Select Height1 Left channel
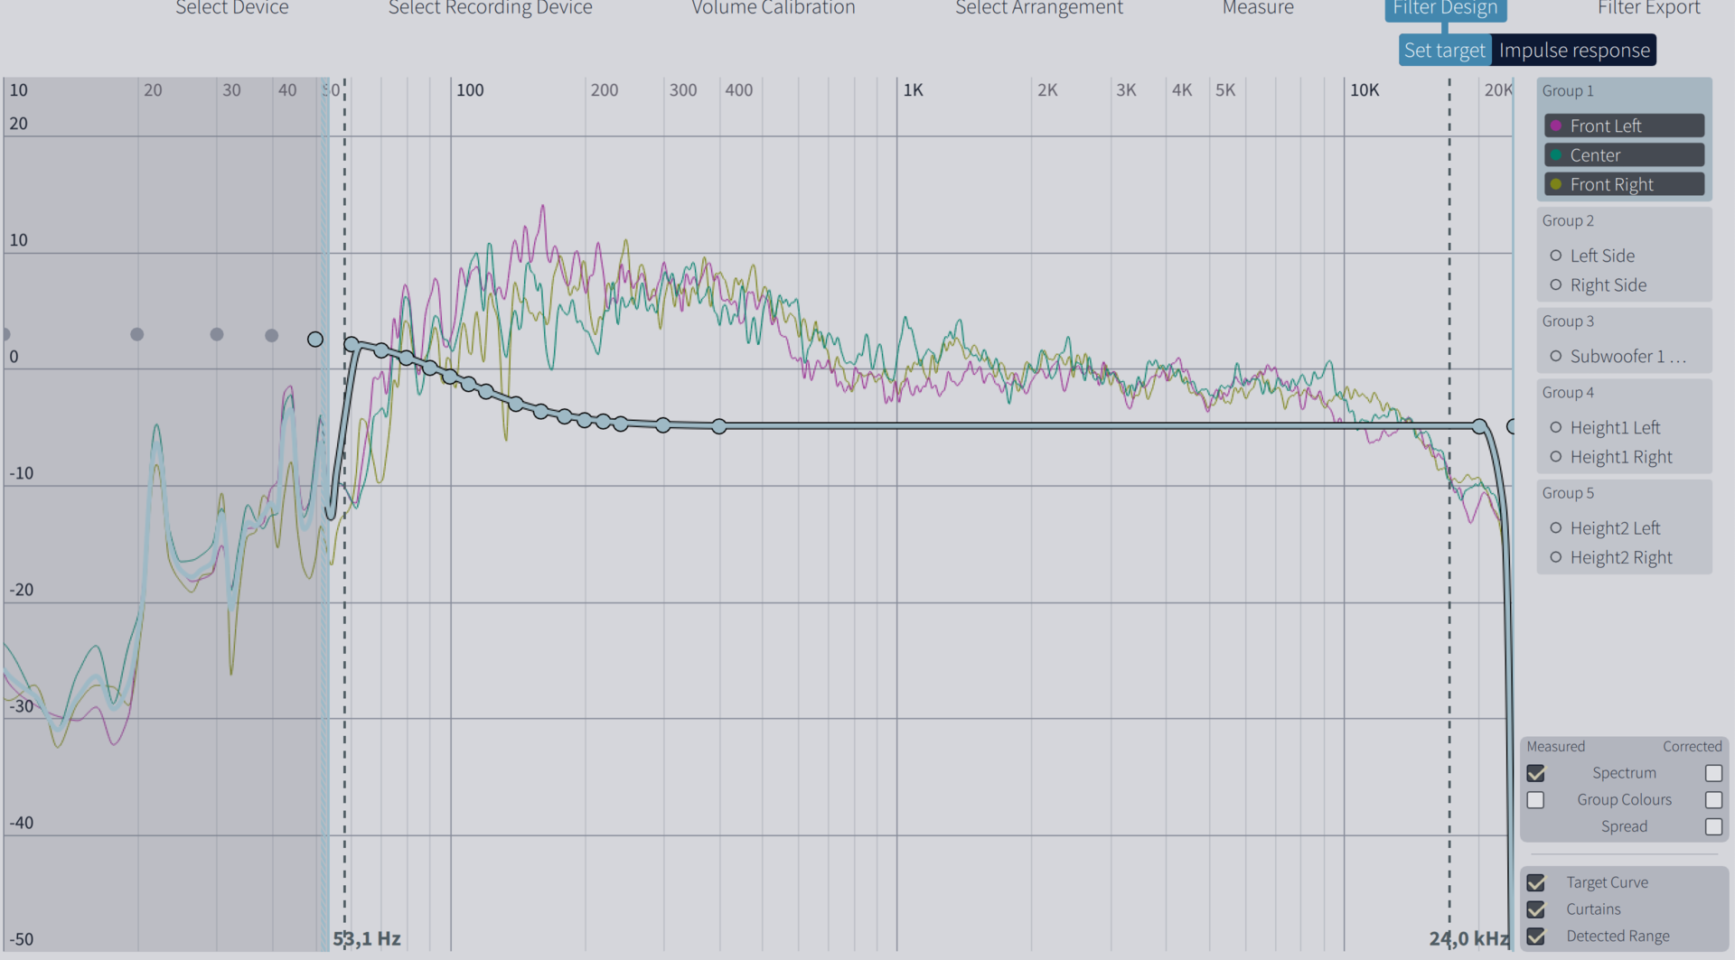The height and width of the screenshot is (960, 1735). pyautogui.click(x=1614, y=427)
